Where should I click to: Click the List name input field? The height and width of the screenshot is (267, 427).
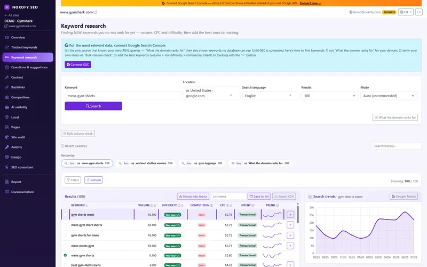(228, 197)
